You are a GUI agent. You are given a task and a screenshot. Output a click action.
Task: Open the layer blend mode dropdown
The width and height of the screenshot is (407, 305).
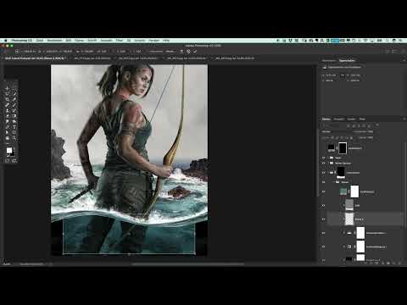pyautogui.click(x=333, y=131)
